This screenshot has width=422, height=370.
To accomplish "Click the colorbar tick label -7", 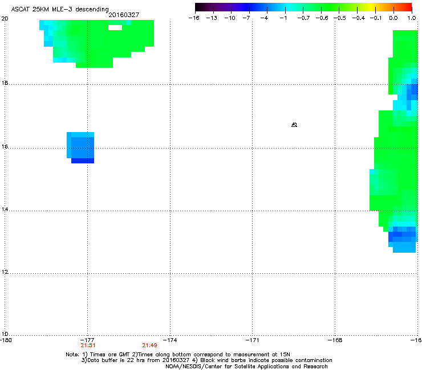I will 246,18.
